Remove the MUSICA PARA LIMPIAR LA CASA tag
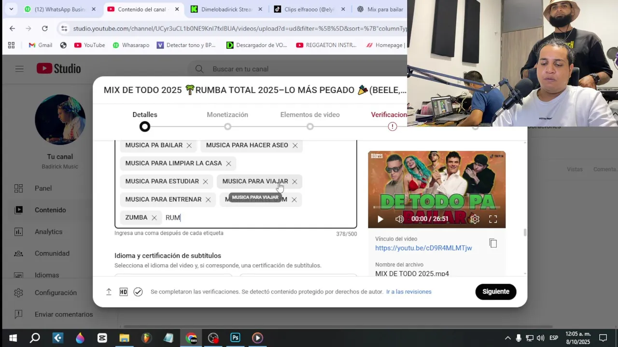 point(229,163)
